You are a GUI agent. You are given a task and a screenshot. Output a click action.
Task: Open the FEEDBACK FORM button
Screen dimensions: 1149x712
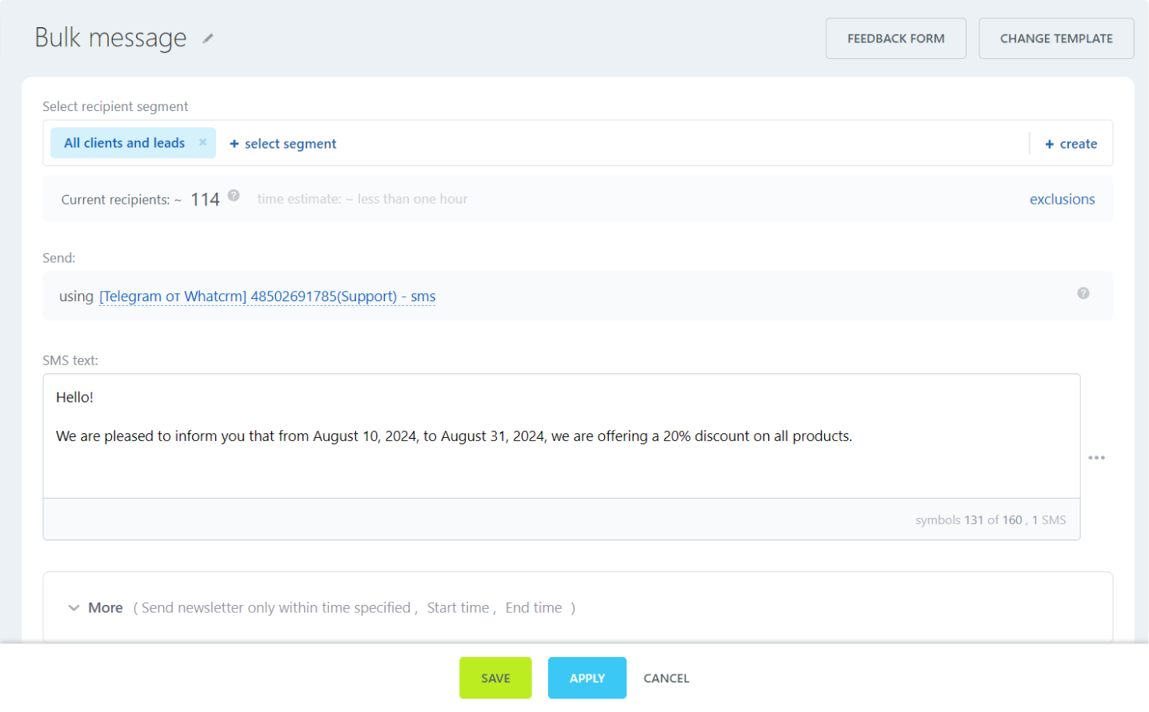(895, 38)
